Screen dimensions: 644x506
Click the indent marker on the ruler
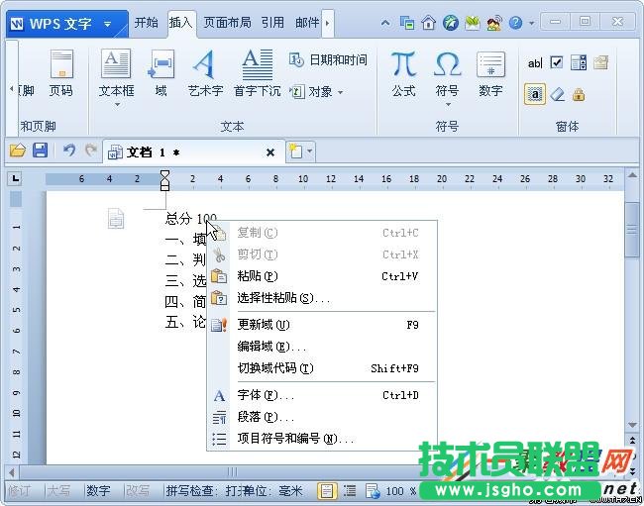tap(164, 180)
